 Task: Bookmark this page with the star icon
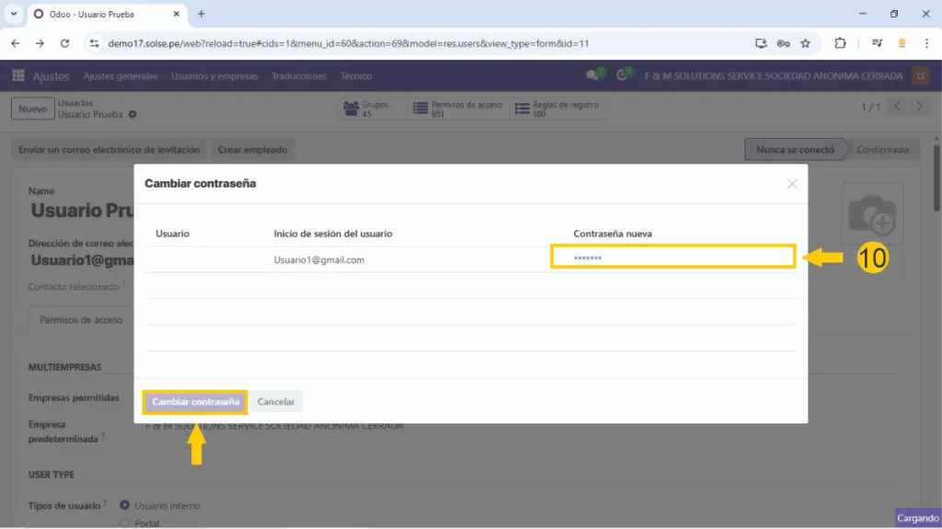click(x=806, y=43)
